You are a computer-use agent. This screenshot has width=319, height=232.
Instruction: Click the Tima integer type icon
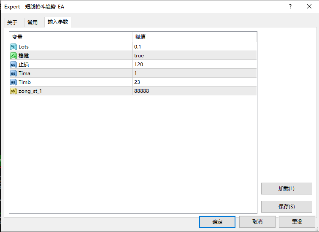[x=14, y=73]
